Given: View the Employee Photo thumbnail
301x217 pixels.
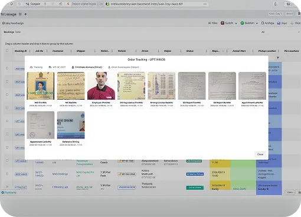Looking at the screenshot, I should pos(101,86).
